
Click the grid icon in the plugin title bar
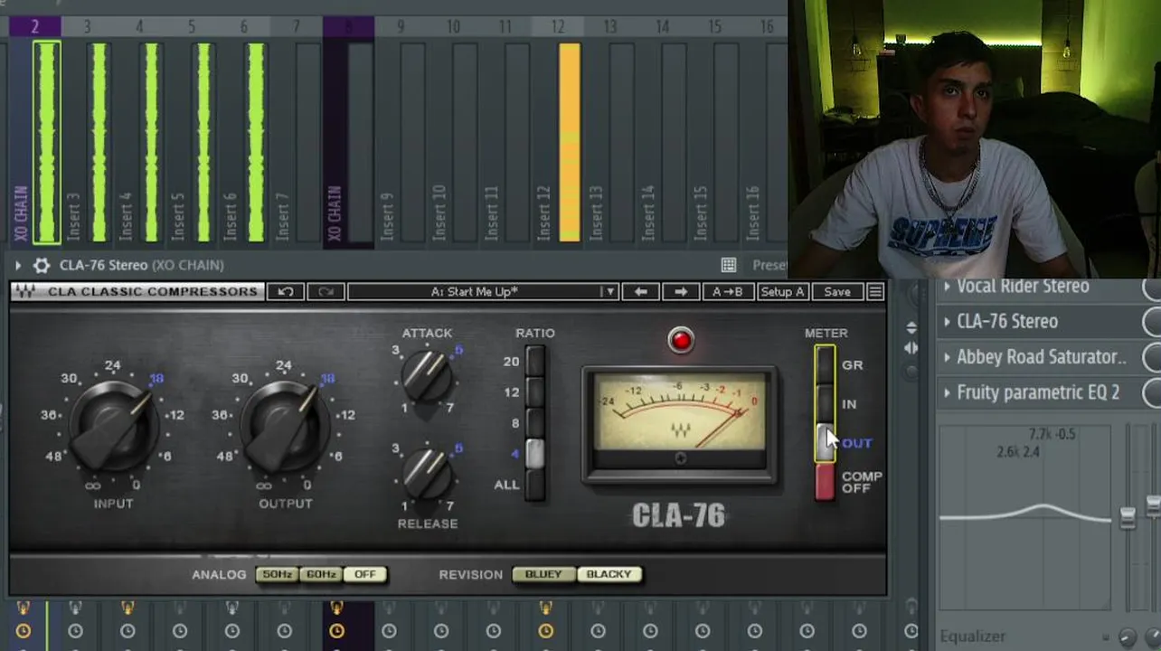(x=728, y=265)
